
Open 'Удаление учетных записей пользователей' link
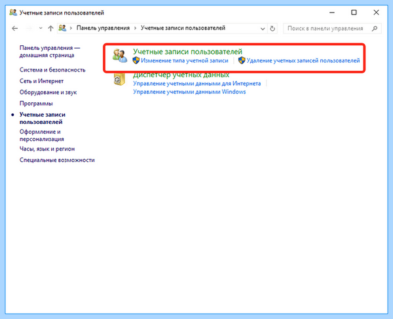point(303,60)
